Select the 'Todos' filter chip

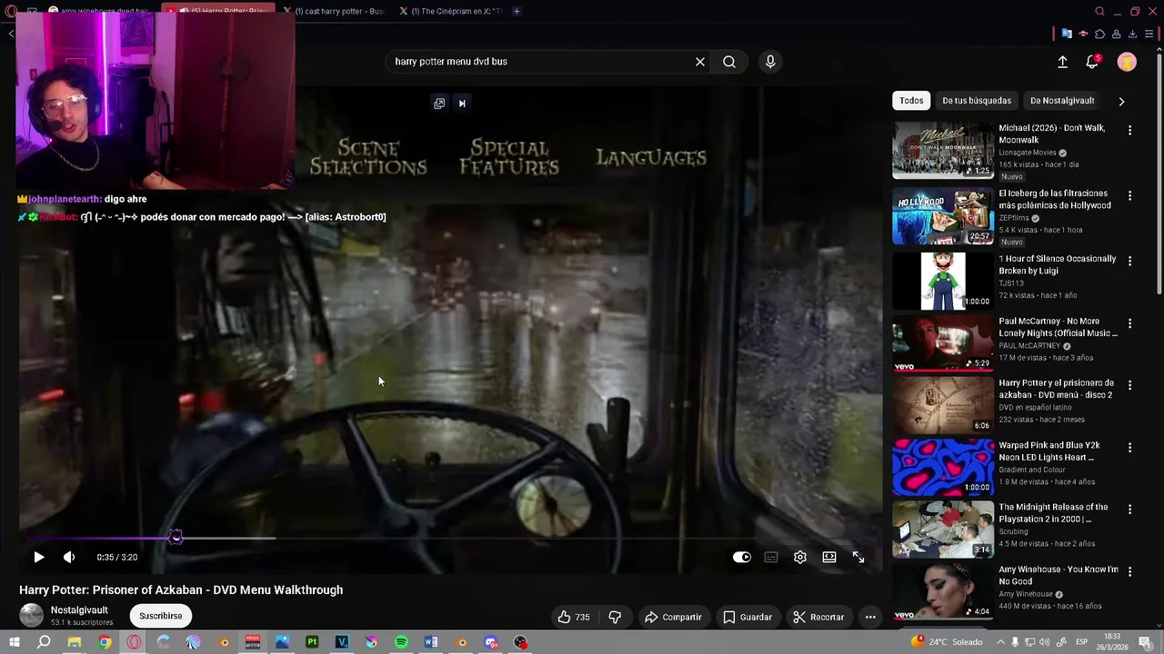(x=911, y=101)
